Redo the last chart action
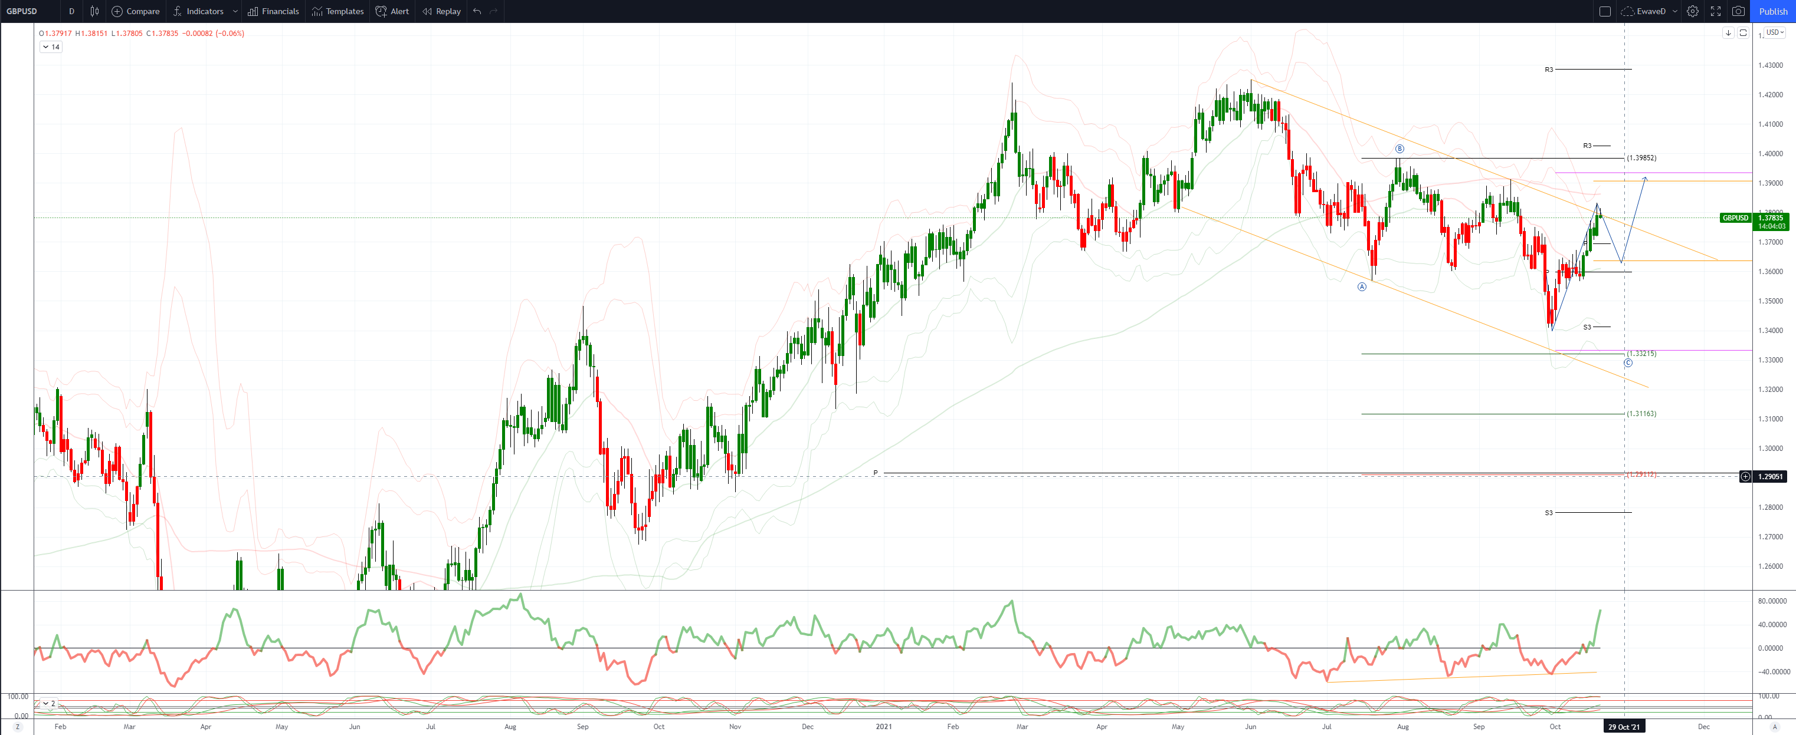Screen dimensions: 1796x735 494,11
